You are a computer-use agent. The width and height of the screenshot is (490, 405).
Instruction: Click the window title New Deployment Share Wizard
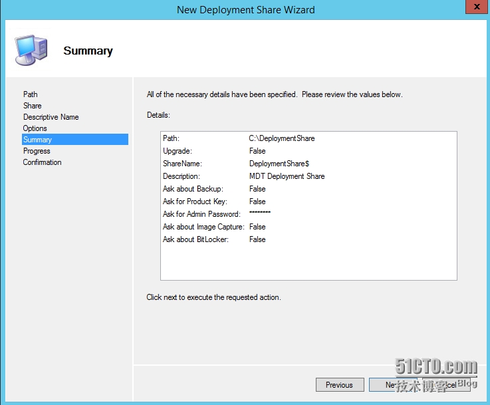[x=245, y=10]
